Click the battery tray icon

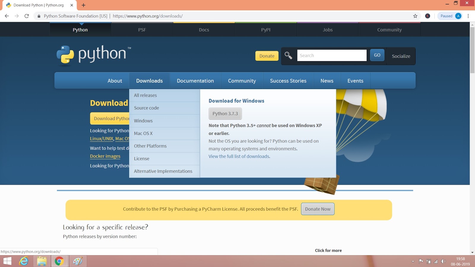tap(429, 261)
